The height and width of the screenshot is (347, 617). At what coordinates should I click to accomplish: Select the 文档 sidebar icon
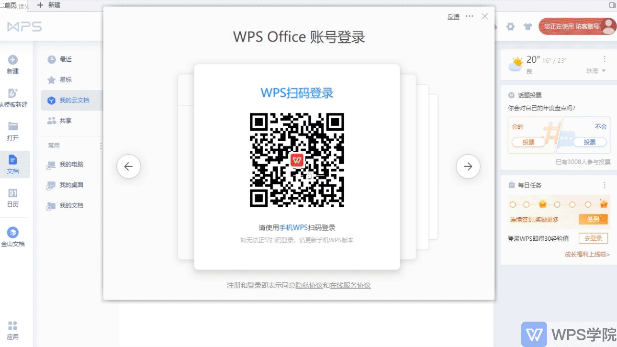point(13,160)
